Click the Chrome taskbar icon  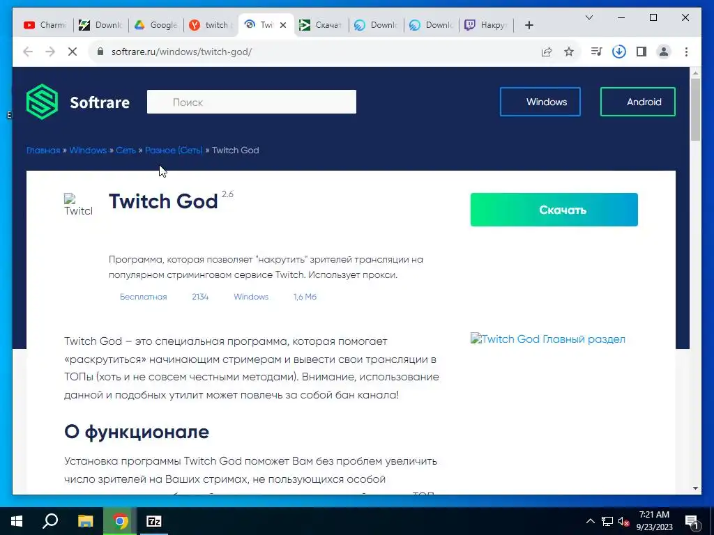(x=120, y=521)
